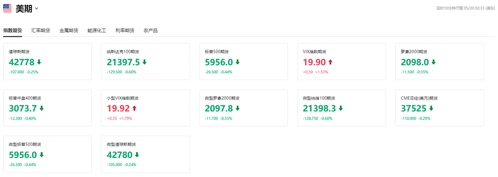Click the +1.79% change percentage

[125, 119]
